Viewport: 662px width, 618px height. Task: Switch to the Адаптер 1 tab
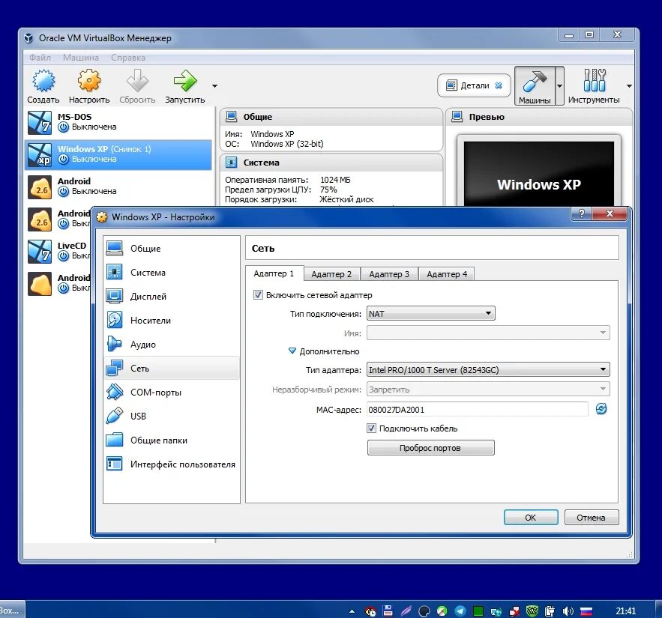(274, 273)
